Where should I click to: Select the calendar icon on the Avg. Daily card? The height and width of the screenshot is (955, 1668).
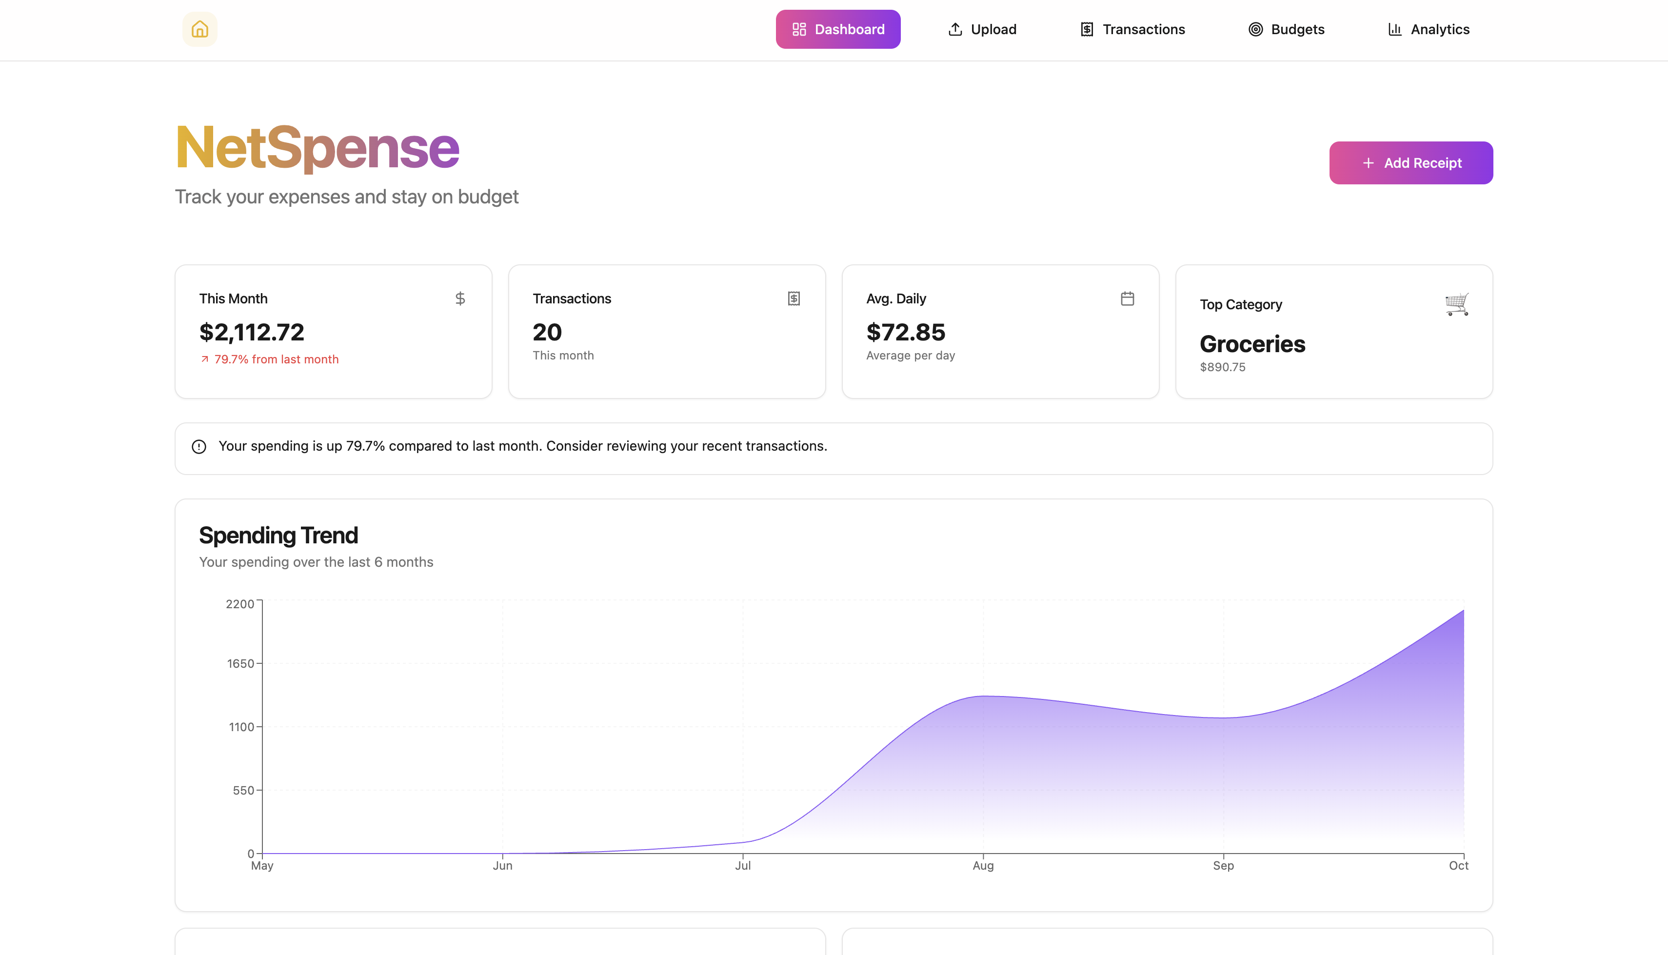(x=1127, y=298)
